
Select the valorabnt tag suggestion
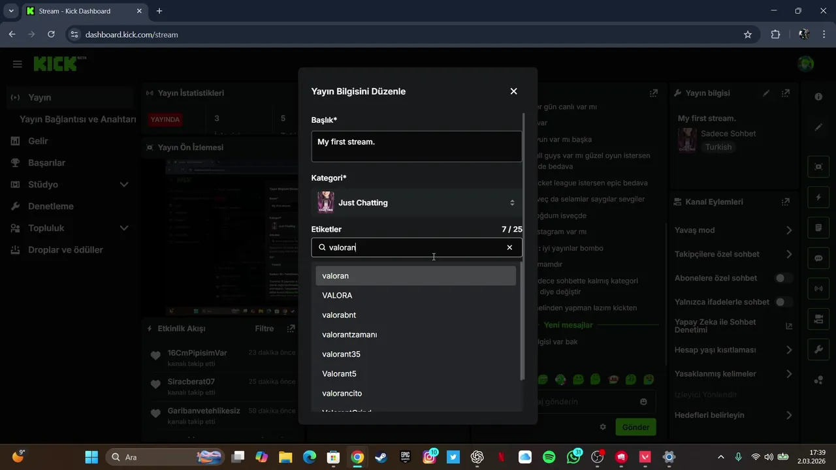point(415,315)
